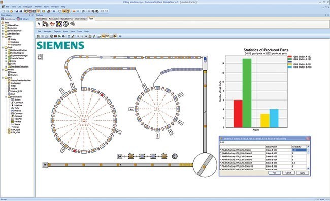330x201 pixels.
Task: Select the icon with four linked yellow nodes
Action: [59, 24]
